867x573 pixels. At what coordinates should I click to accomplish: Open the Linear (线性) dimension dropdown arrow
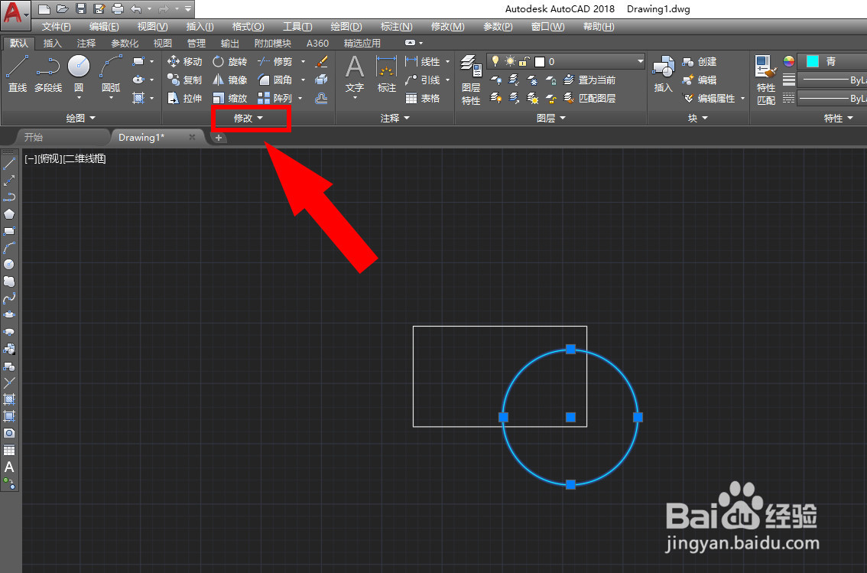[x=448, y=61]
